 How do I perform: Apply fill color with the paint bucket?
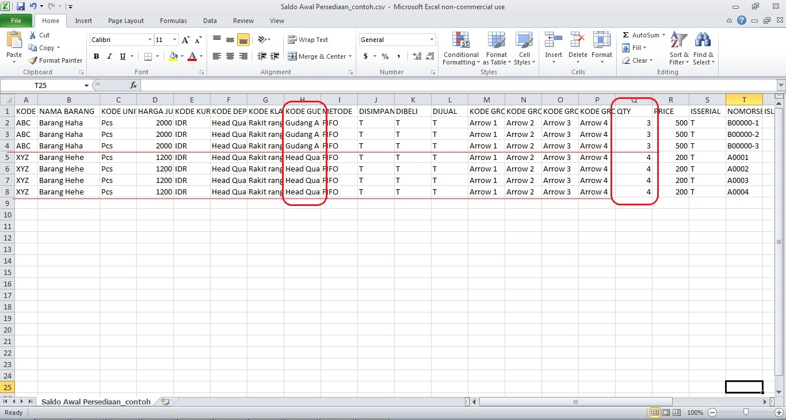[x=173, y=56]
